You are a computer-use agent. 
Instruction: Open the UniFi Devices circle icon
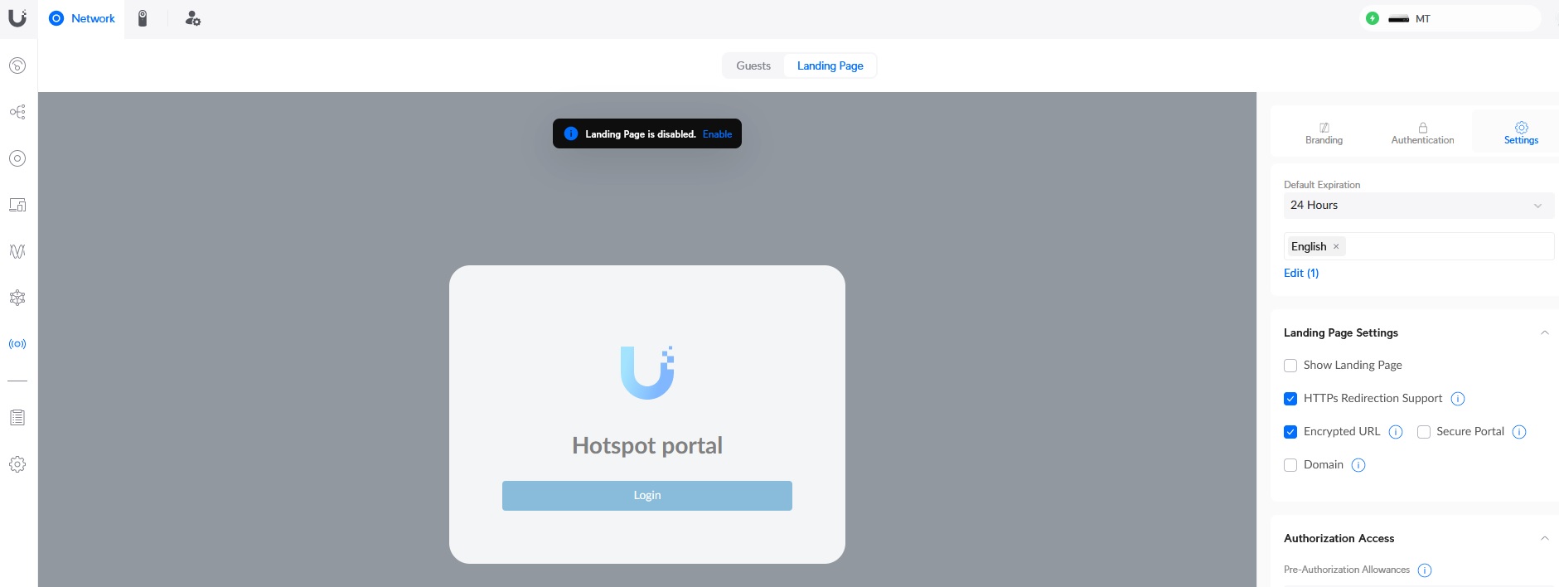coord(17,158)
